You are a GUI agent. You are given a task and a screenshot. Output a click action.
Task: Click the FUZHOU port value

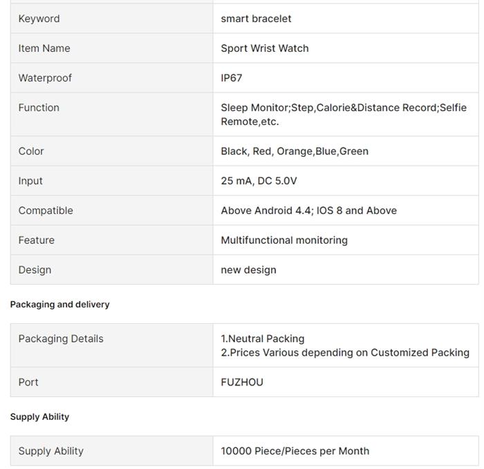tap(242, 383)
